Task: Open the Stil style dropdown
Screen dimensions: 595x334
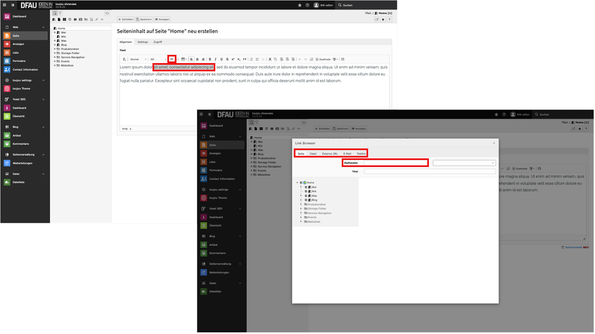Action: [157, 59]
